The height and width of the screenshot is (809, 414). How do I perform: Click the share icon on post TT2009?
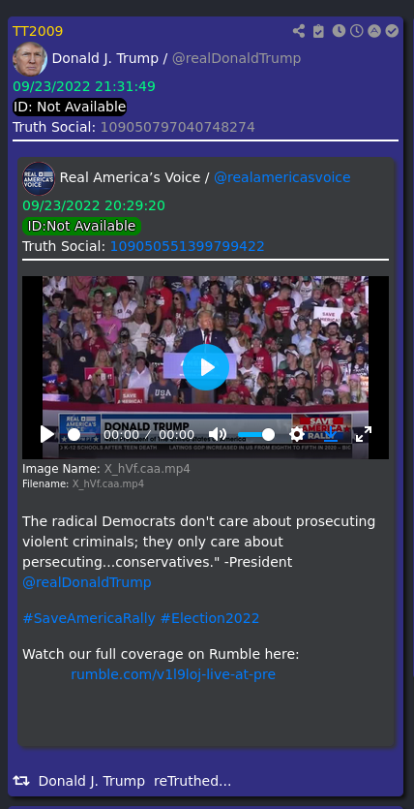tap(299, 31)
